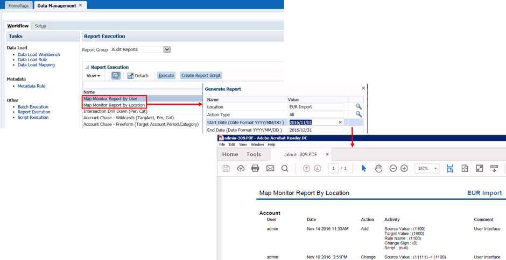Switch to the Setup tab
This screenshot has width=506, height=260.
pyautogui.click(x=40, y=26)
